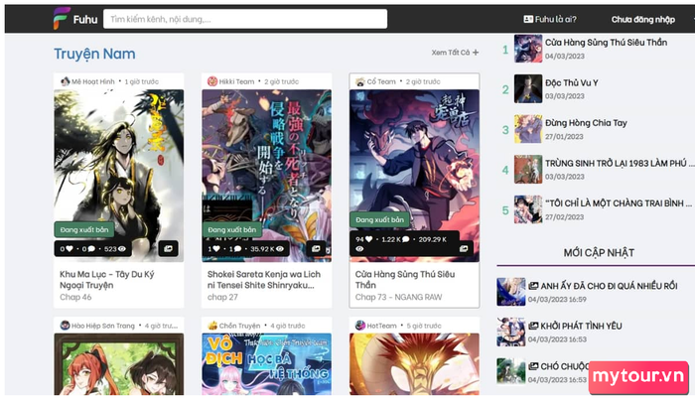Open 'Xem Tất Cả' link

coord(451,53)
